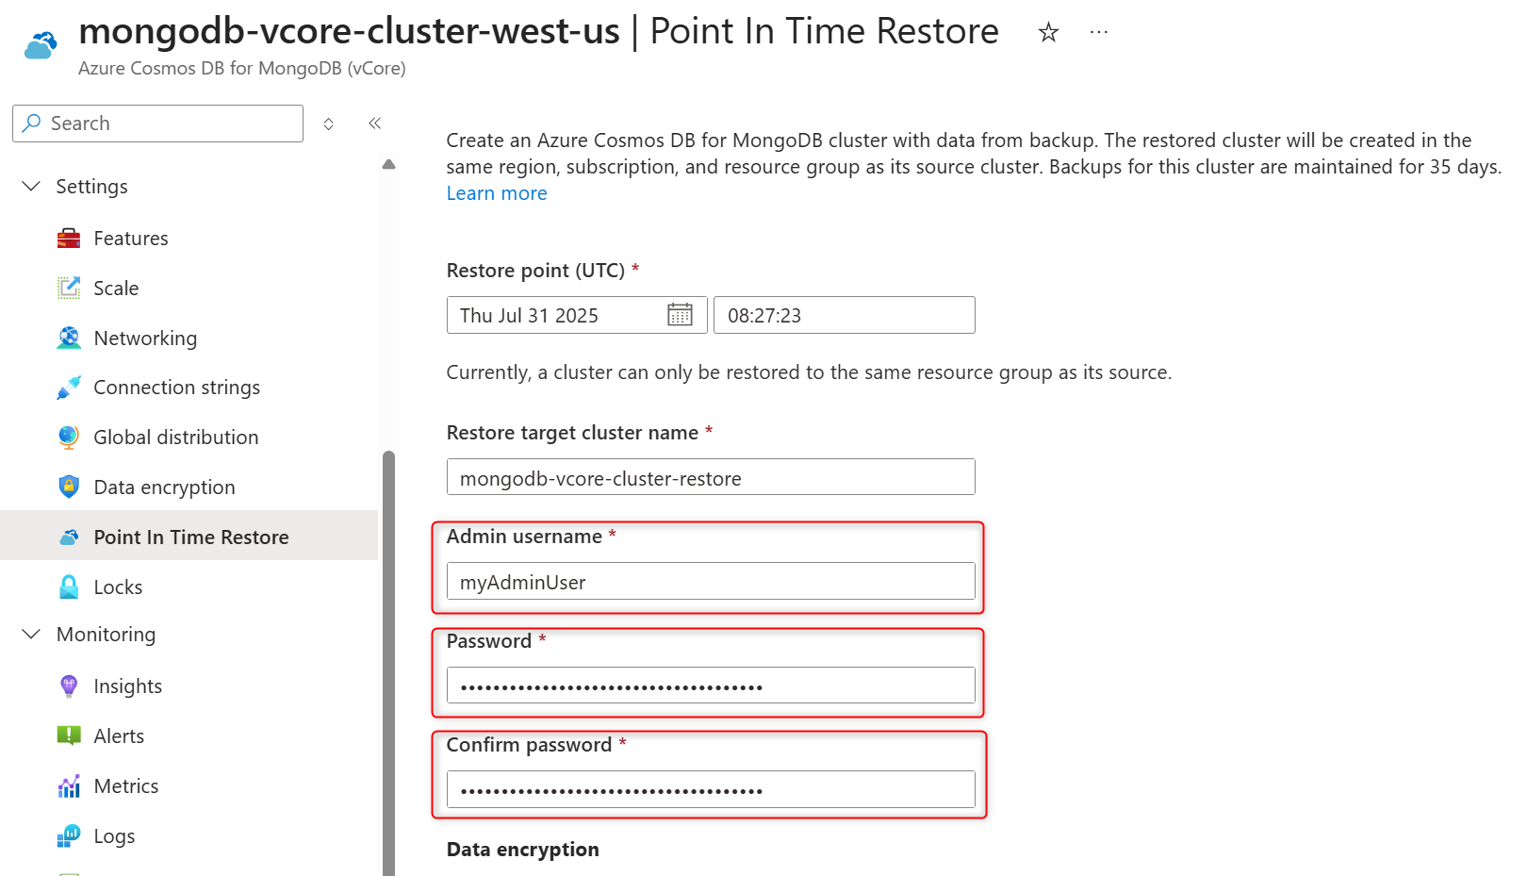Open Networking via its globe icon
The height and width of the screenshot is (876, 1527).
pyautogui.click(x=69, y=339)
